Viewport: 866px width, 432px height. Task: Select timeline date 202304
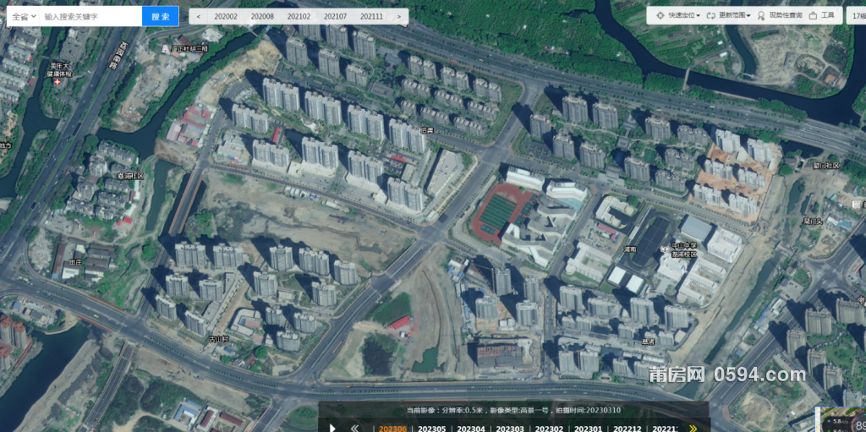pyautogui.click(x=471, y=429)
